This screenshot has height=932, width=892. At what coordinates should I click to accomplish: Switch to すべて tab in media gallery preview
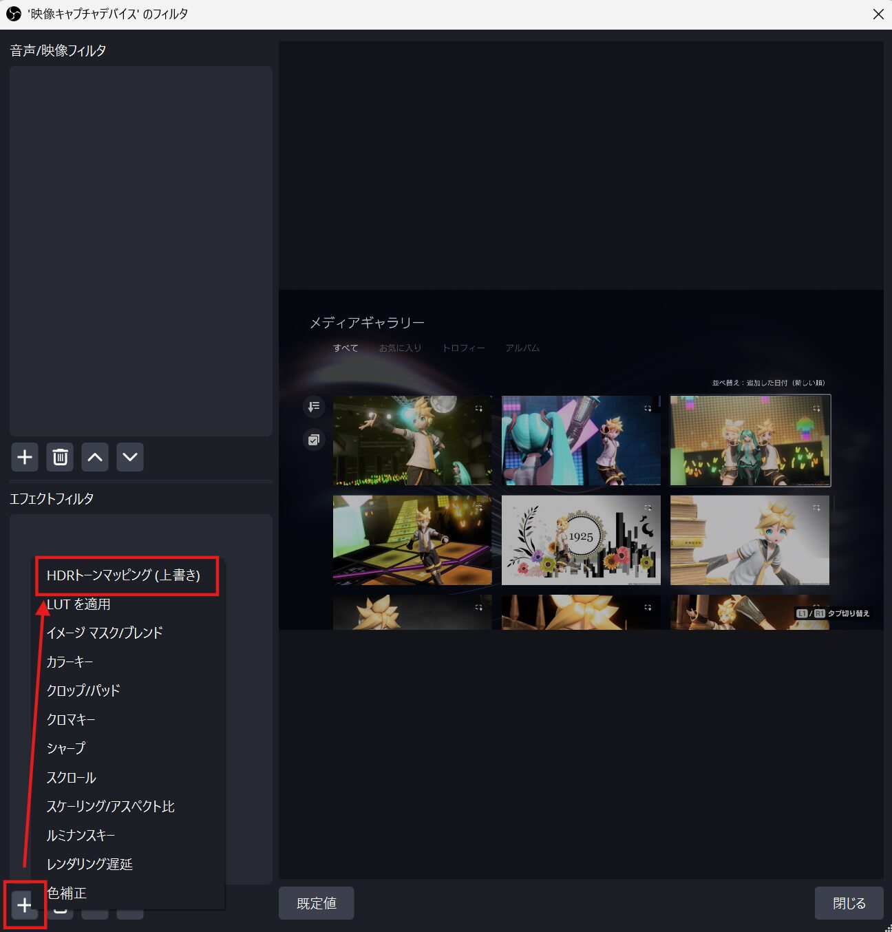(346, 348)
